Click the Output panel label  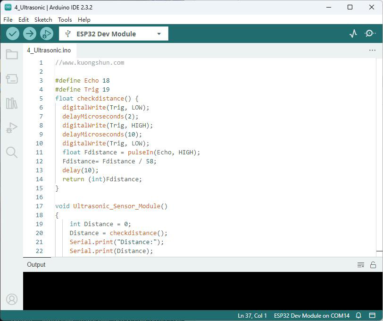pyautogui.click(x=36, y=264)
